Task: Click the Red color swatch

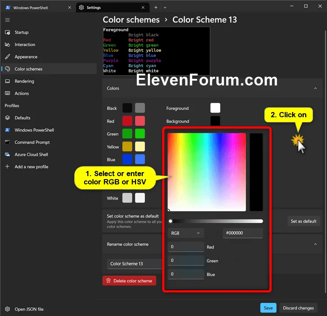Action: 127,121
